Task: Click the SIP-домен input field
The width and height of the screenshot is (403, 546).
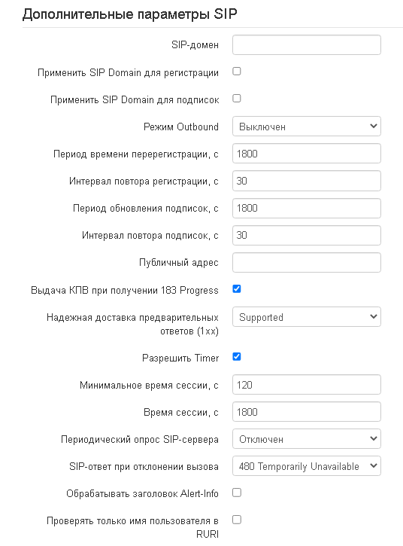Action: coord(306,45)
